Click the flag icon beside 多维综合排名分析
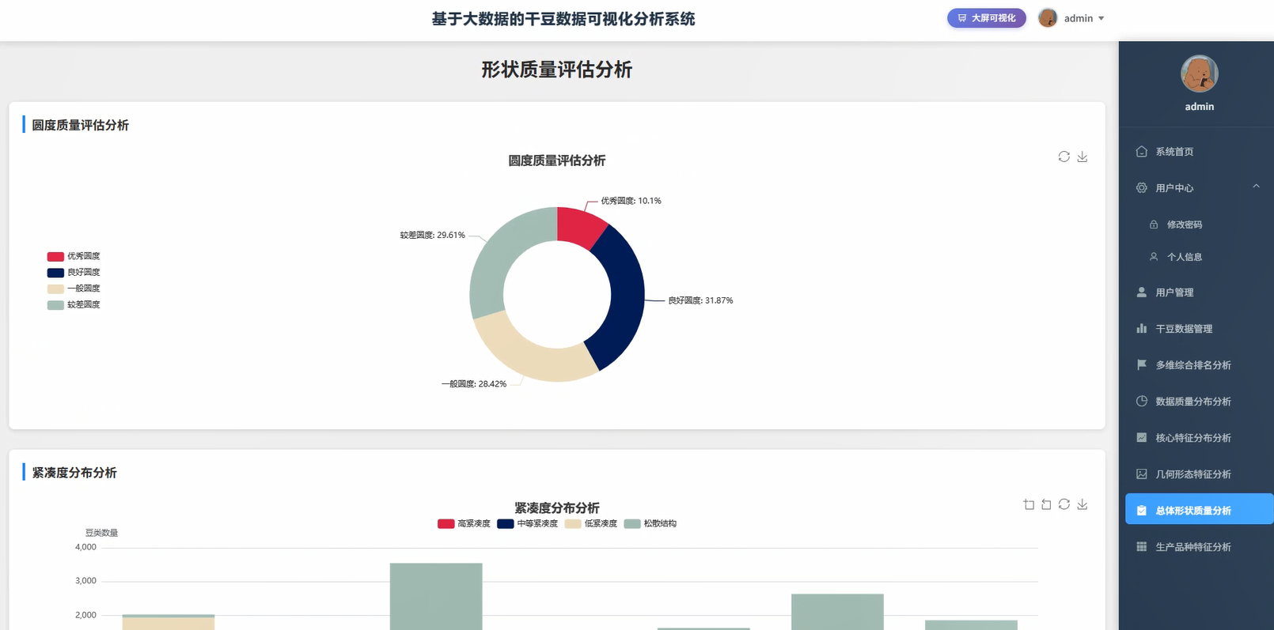 1141,364
